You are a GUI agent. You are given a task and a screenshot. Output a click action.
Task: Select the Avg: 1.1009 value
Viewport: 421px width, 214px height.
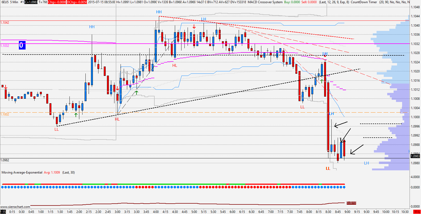[52, 172]
